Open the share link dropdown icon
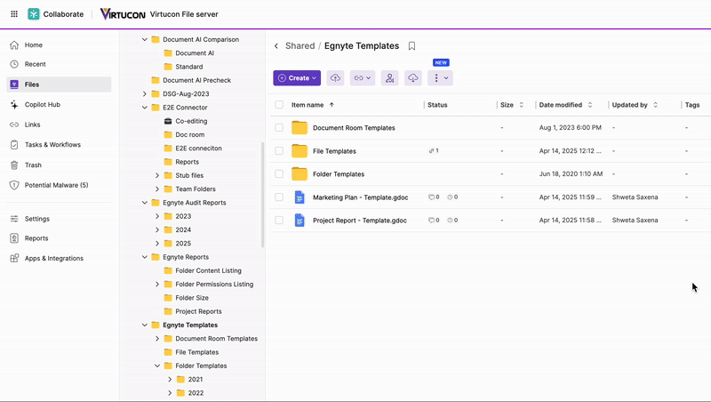The height and width of the screenshot is (402, 711). pos(363,78)
